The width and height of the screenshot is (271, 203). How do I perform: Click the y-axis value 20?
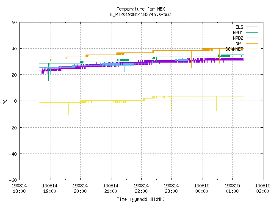[x=14, y=75]
